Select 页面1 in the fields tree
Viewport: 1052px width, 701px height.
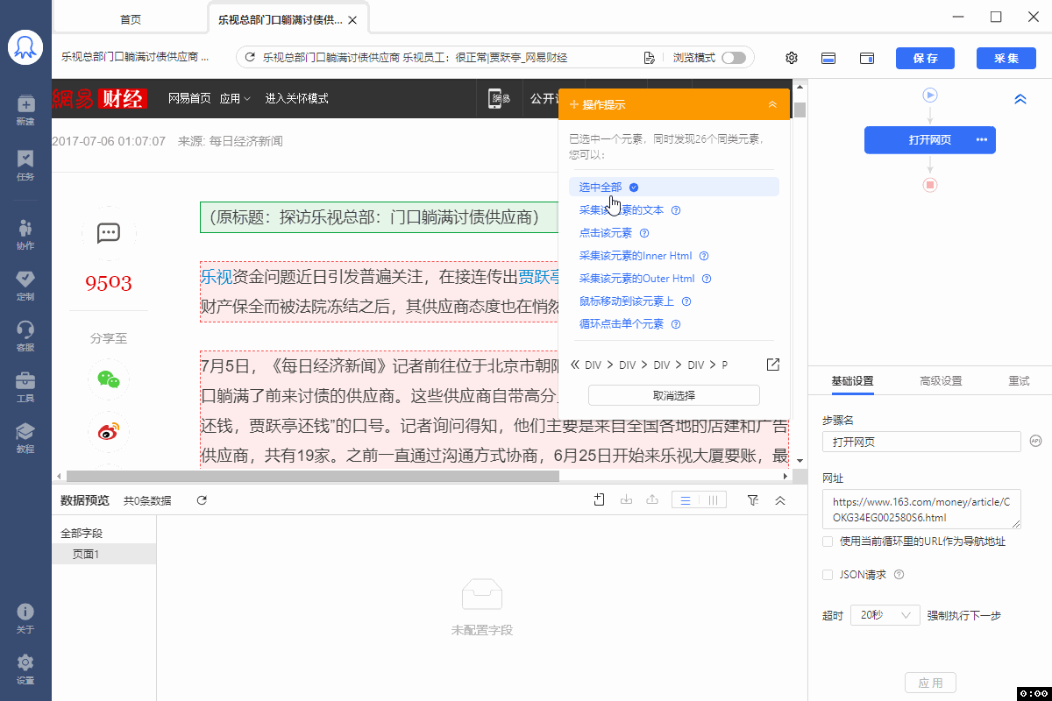[104, 554]
